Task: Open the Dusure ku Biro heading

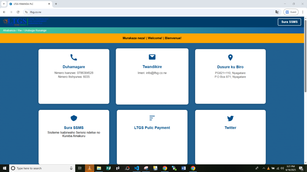Action: (x=230, y=67)
